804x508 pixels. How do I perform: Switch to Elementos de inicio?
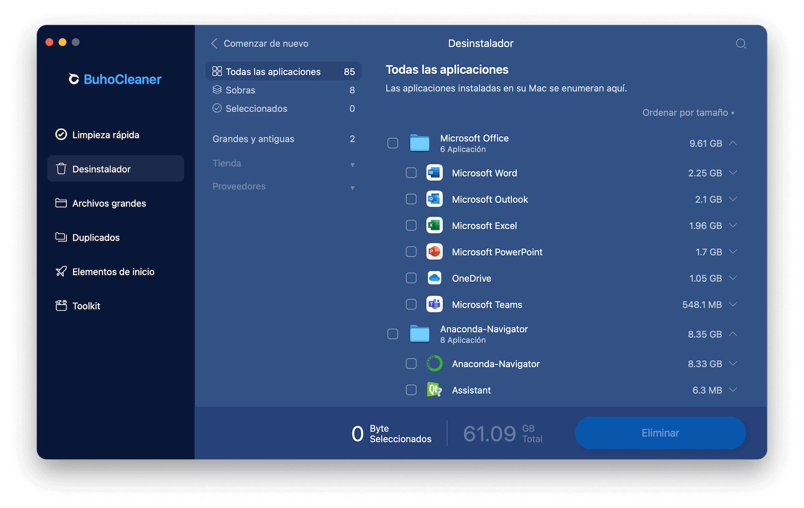[x=116, y=271]
